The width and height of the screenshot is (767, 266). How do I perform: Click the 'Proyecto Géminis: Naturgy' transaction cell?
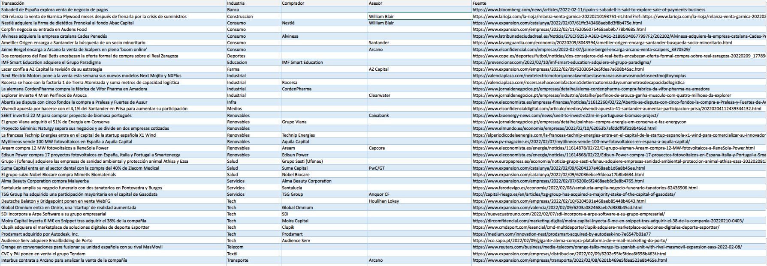113,129
